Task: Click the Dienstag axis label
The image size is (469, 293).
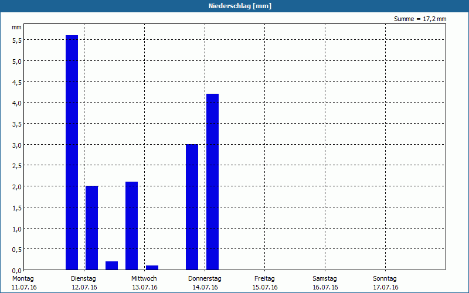Action: [83, 279]
